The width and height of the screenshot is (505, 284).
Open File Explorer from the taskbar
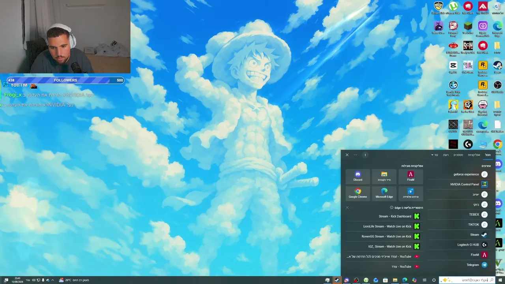pos(395,280)
